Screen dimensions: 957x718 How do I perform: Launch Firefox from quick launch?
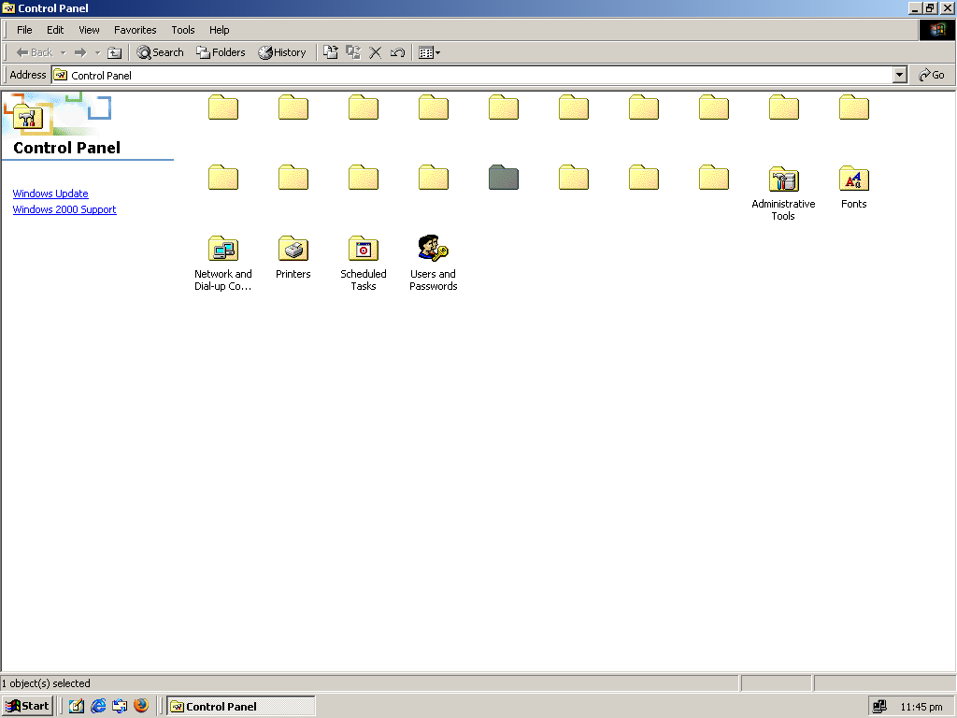click(x=141, y=706)
